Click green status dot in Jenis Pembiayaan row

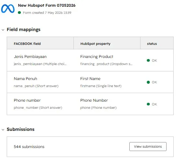148,61
